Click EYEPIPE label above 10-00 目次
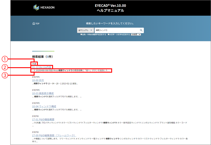This screenshot has width=211, height=145. pyautogui.click(x=36, y=77)
